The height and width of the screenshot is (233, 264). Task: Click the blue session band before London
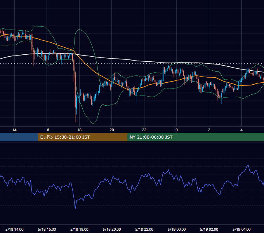19,137
